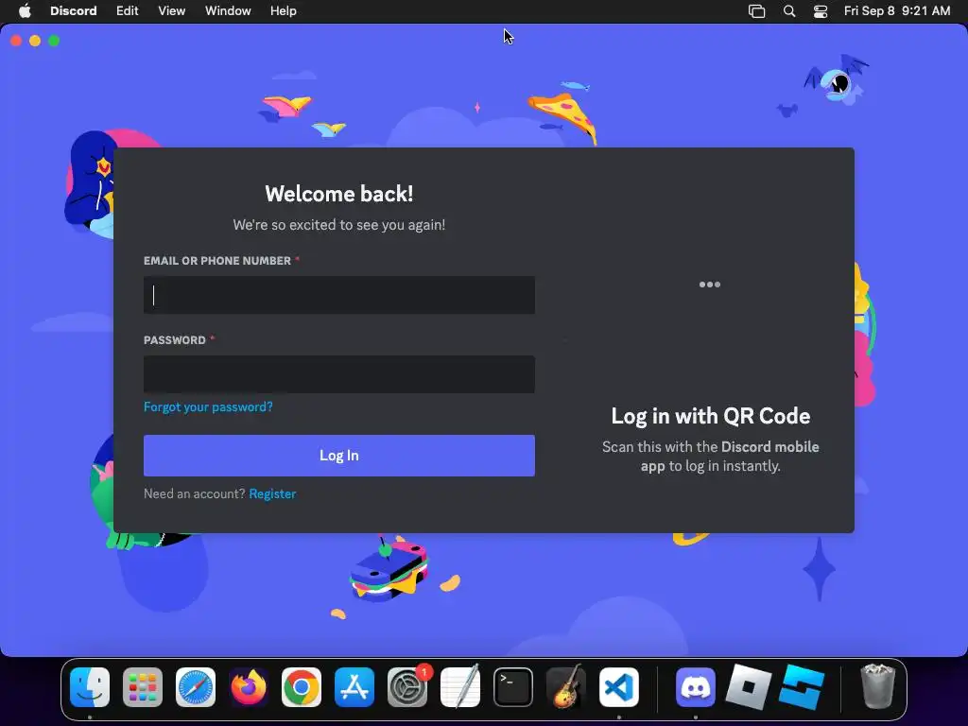This screenshot has width=968, height=726.
Task: Open System Settings with notification badge
Action: click(407, 687)
